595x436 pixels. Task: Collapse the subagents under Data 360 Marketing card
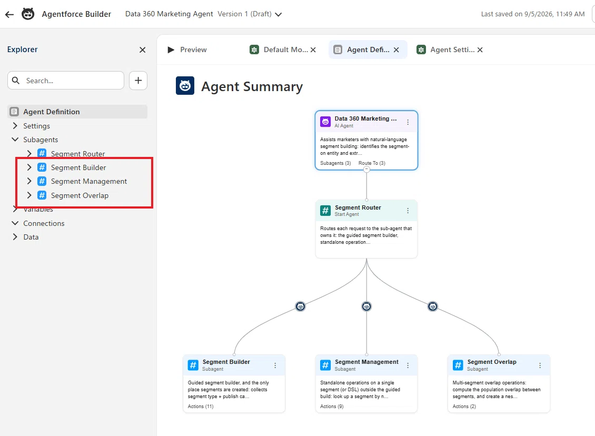(x=366, y=170)
